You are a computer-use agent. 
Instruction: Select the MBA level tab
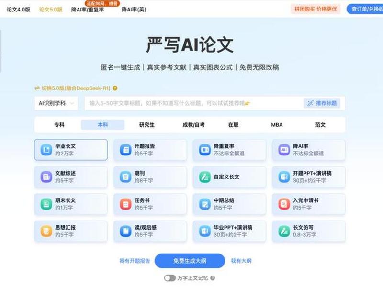[277, 125]
